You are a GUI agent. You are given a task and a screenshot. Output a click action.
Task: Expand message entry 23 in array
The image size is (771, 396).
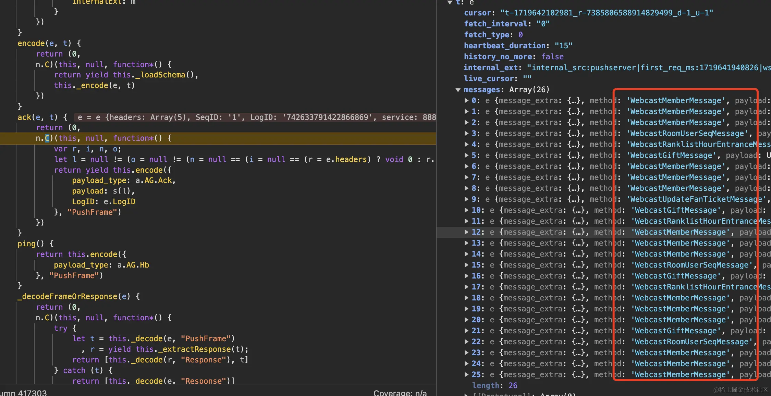coord(466,353)
